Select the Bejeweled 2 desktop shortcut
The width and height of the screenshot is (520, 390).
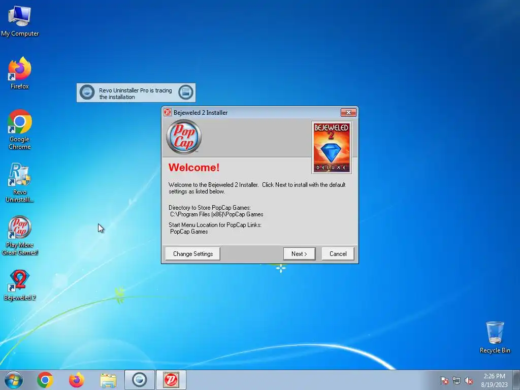point(20,285)
